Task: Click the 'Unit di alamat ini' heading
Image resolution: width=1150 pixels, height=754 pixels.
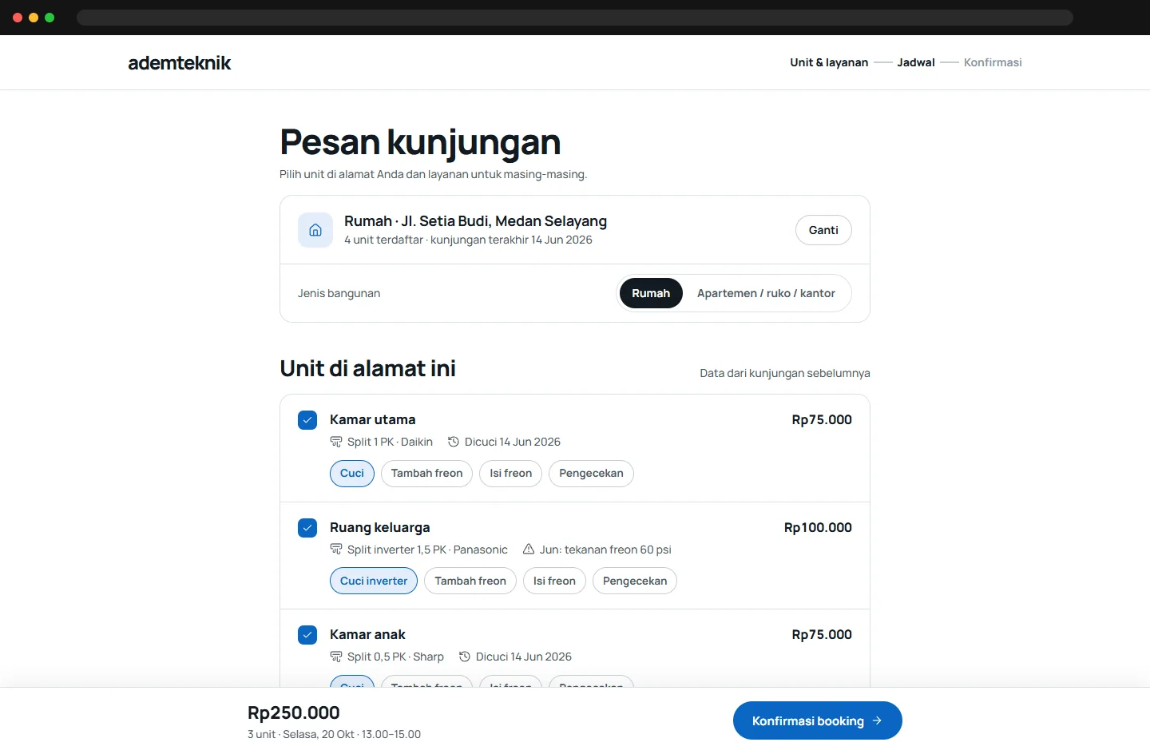Action: coord(367,368)
